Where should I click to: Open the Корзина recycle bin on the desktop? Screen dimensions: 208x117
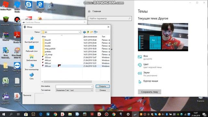pos(201,99)
